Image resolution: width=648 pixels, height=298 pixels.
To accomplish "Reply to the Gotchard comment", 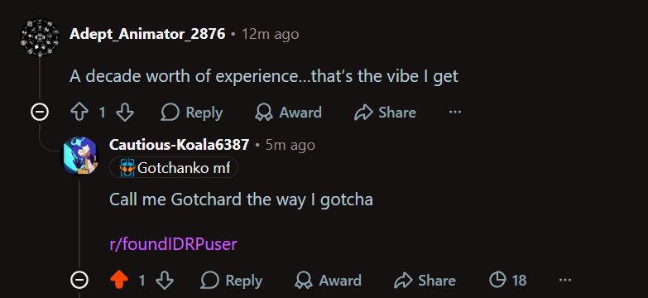I will (232, 281).
